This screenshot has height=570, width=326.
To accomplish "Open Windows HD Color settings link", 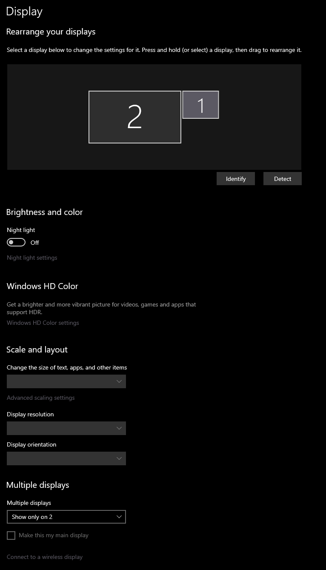I will coord(43,323).
